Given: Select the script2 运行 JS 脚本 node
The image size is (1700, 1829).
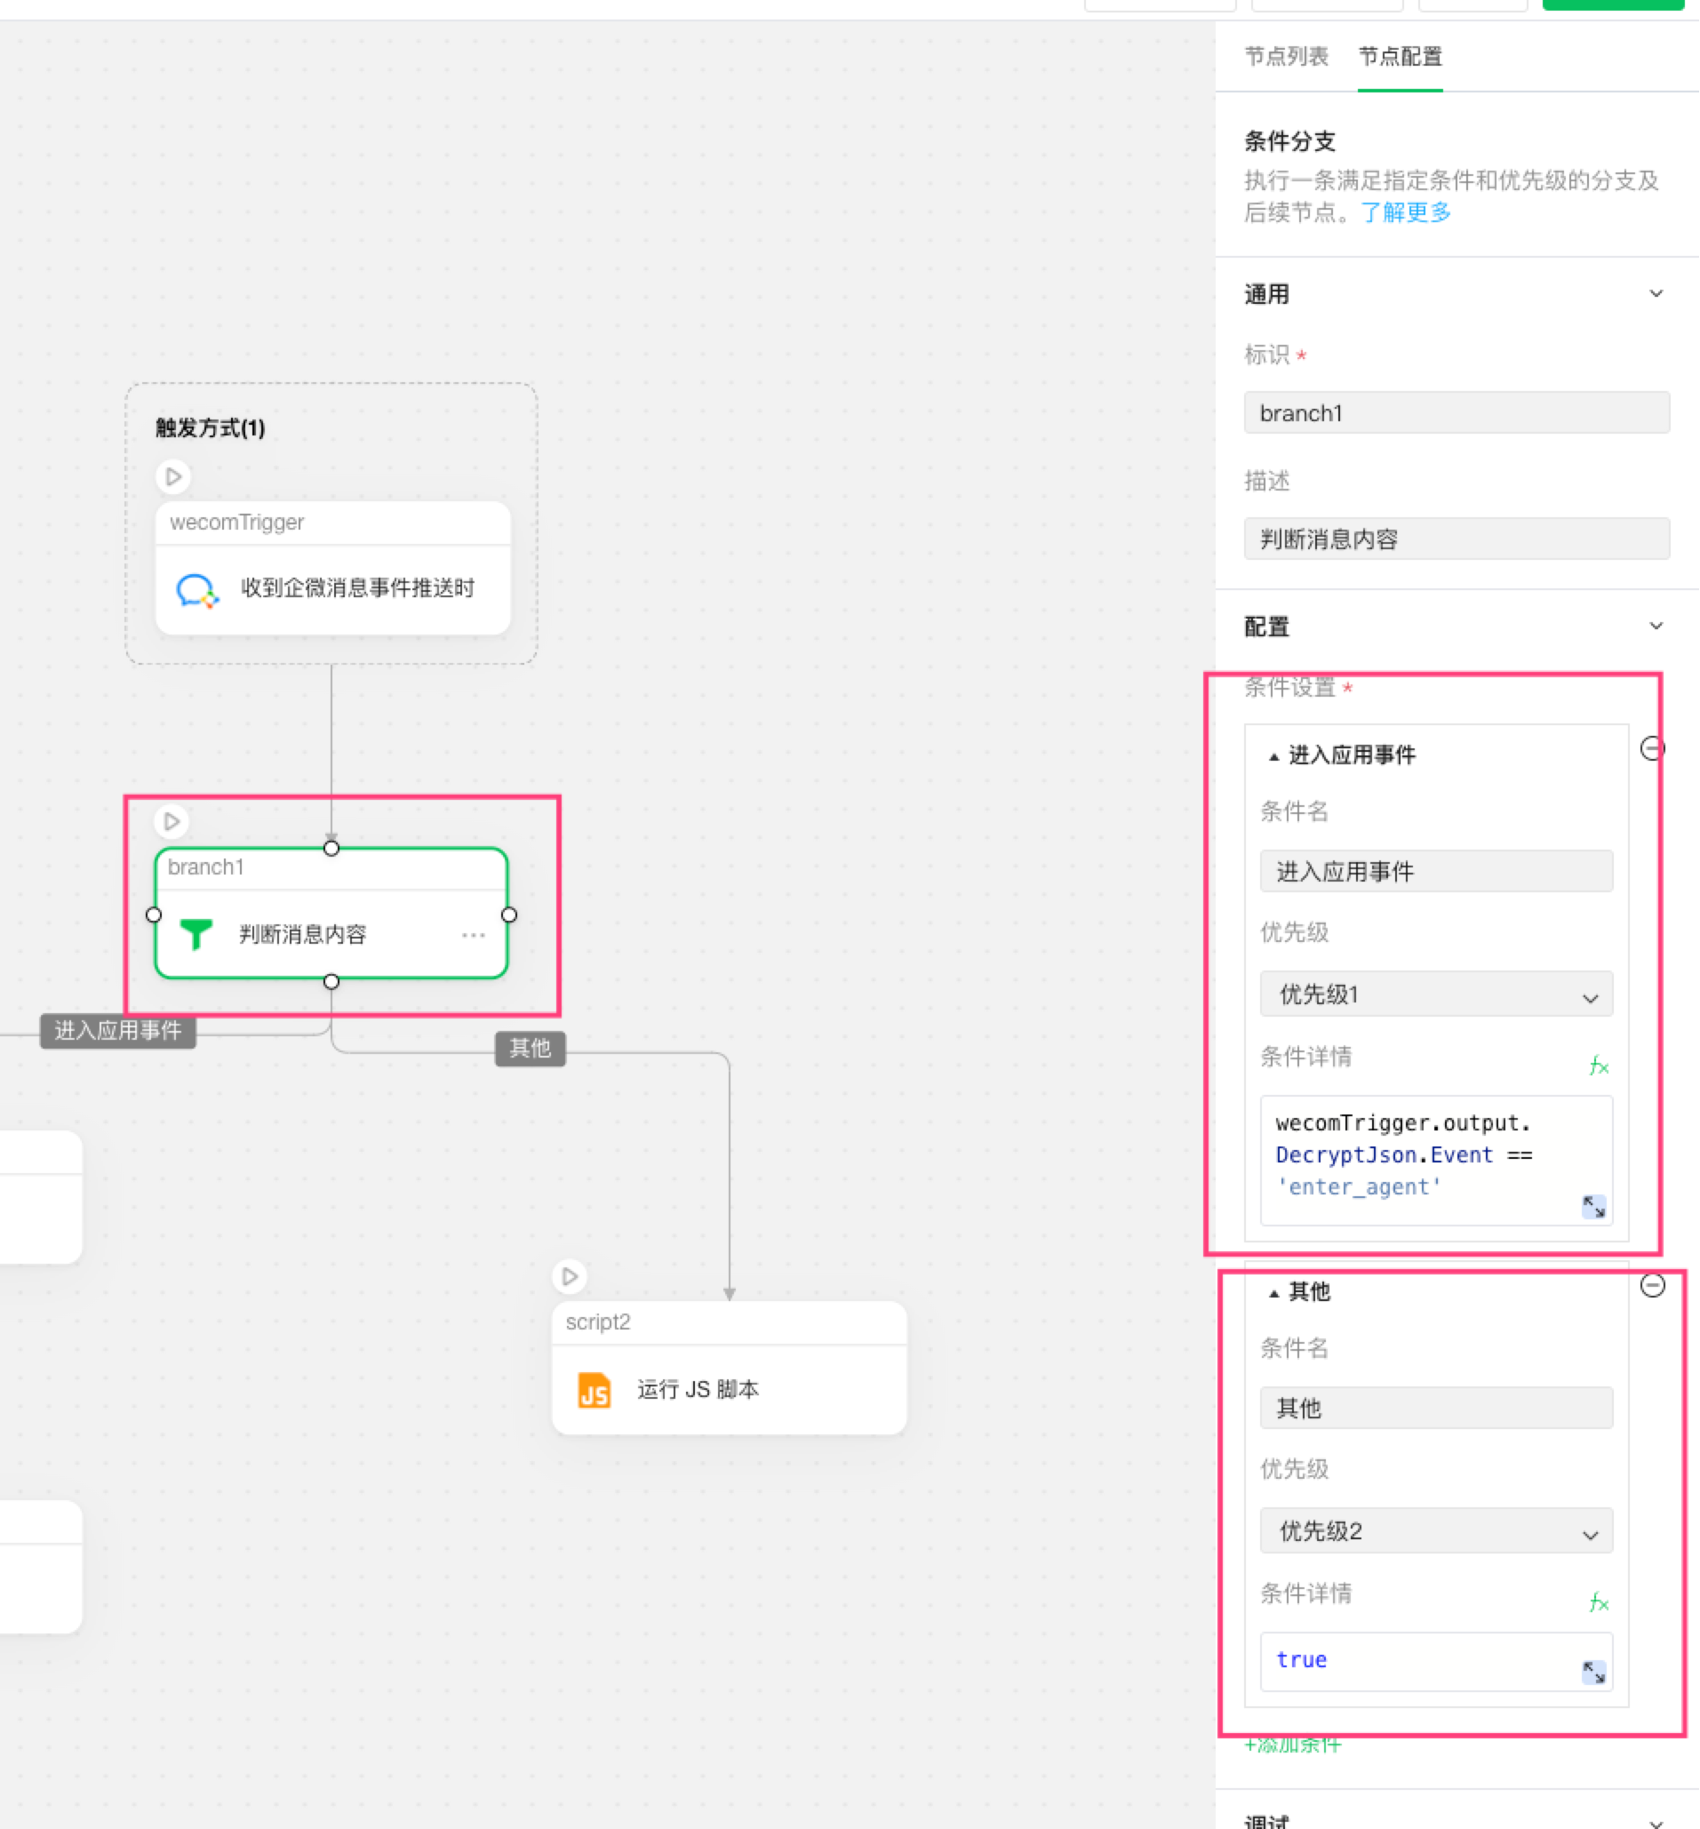Looking at the screenshot, I should (729, 1367).
